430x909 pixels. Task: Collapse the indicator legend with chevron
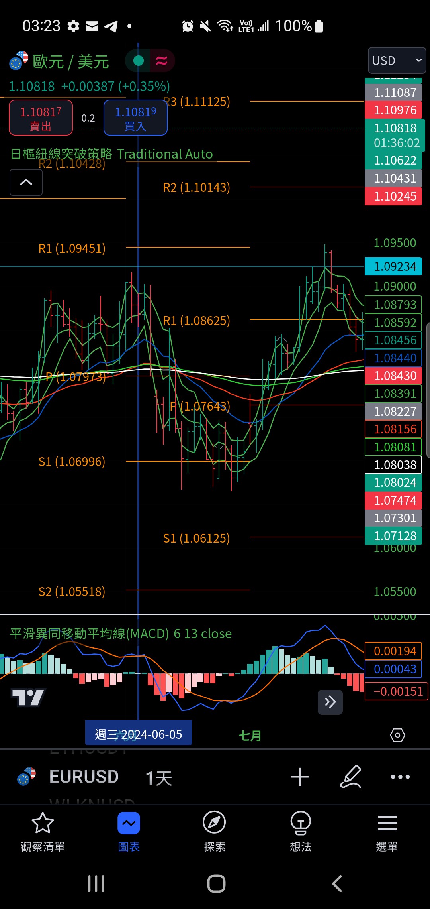(26, 182)
